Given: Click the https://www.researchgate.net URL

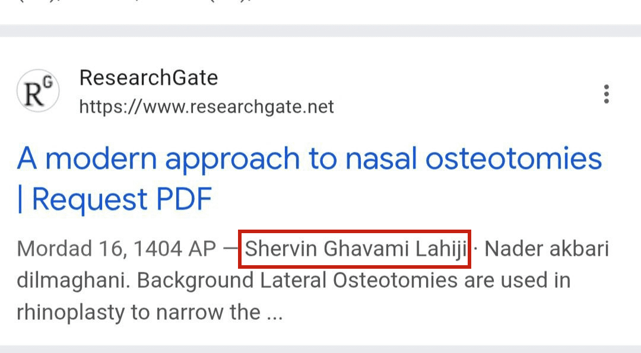Looking at the screenshot, I should pyautogui.click(x=207, y=107).
